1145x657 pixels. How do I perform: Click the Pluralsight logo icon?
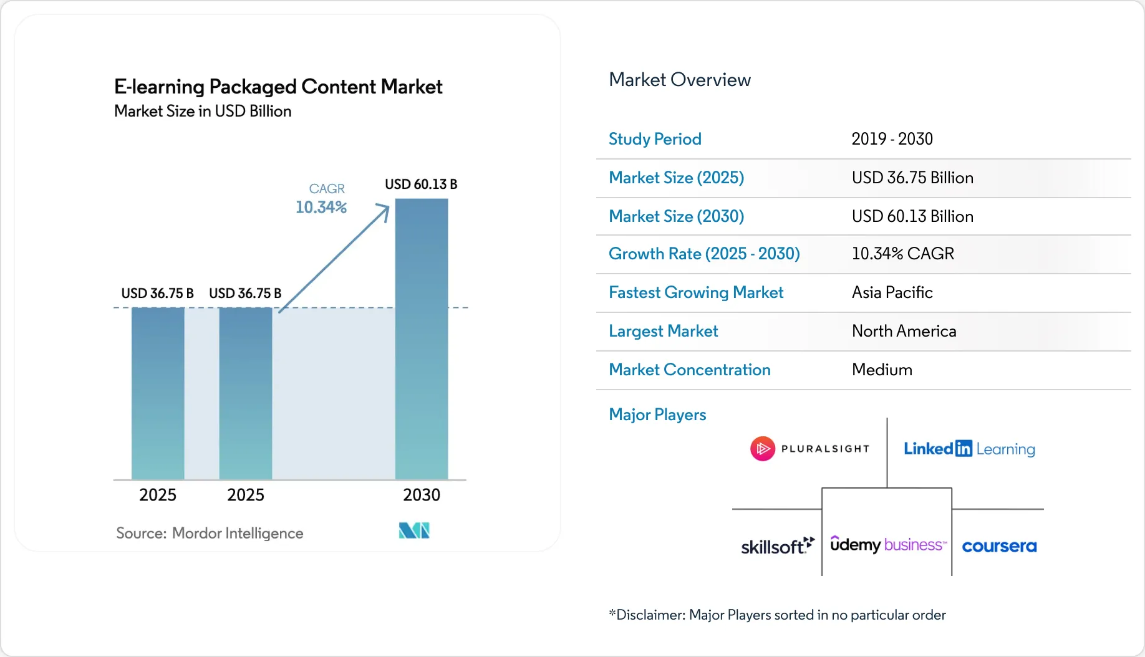point(809,449)
